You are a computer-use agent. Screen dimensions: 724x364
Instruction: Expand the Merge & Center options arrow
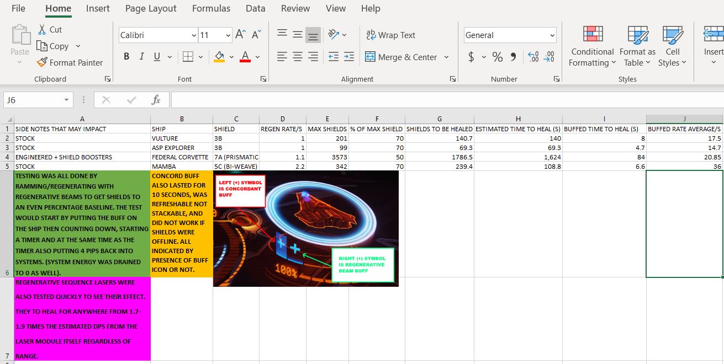click(x=446, y=57)
